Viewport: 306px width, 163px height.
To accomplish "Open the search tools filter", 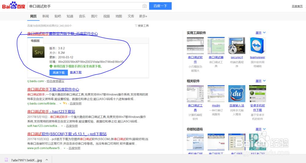I will 142,26.
